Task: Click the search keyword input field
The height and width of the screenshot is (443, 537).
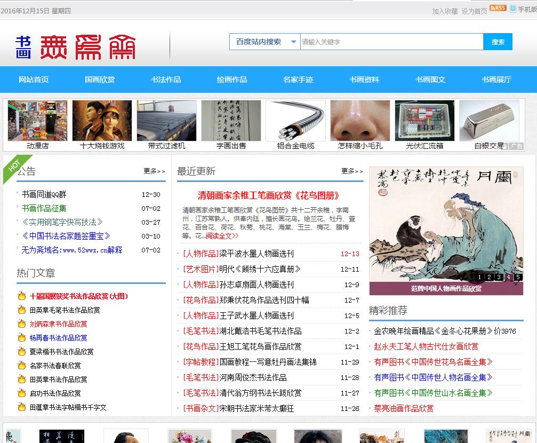Action: (x=392, y=42)
